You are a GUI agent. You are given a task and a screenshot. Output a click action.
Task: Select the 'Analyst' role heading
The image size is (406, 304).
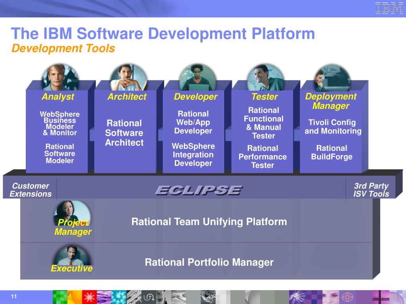click(58, 97)
